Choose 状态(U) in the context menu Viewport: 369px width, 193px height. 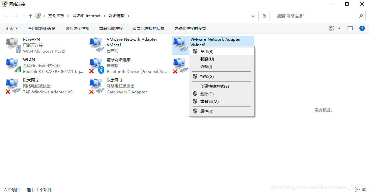(x=222, y=59)
